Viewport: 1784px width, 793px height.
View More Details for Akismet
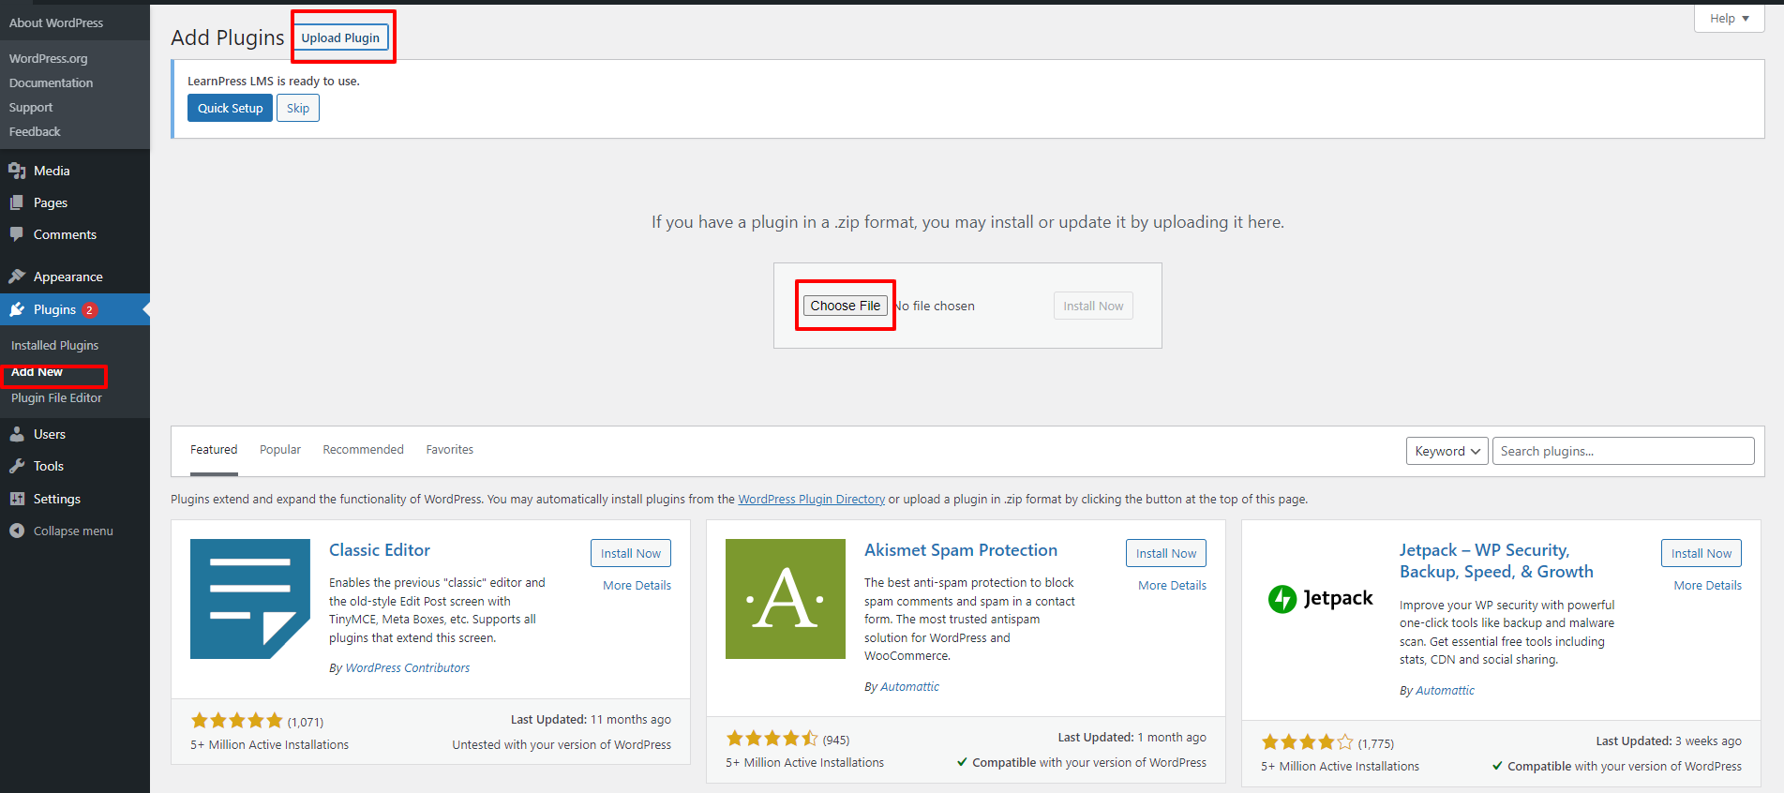point(1172,585)
